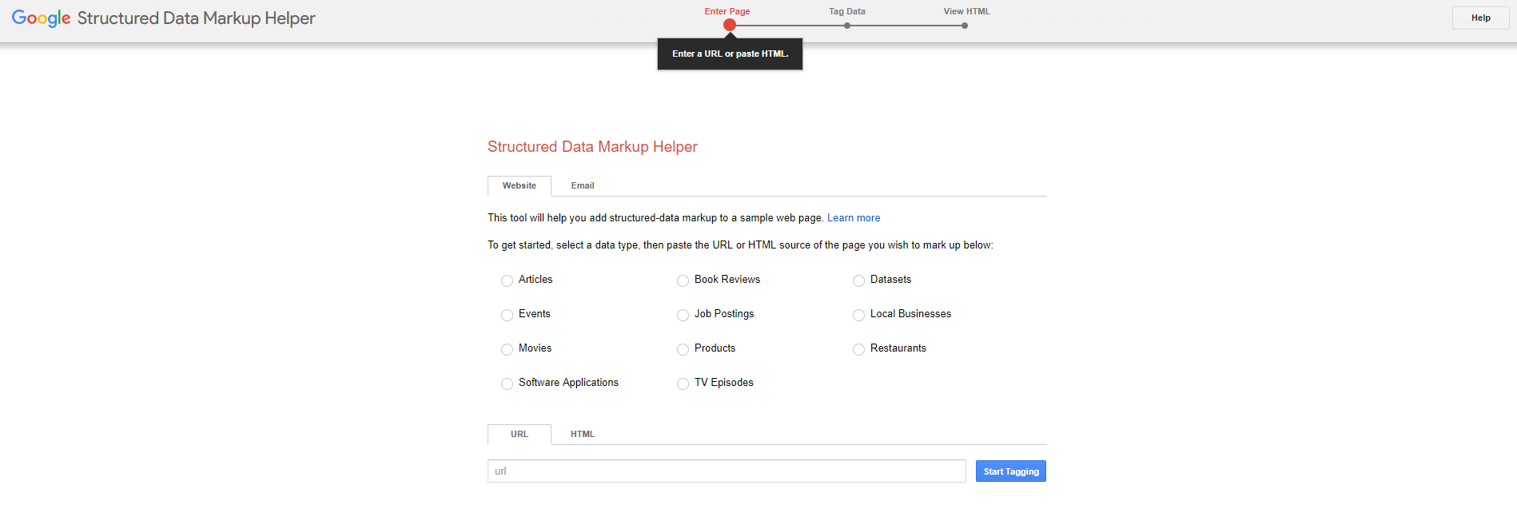Select Software Applications radio button
Viewport: 1517px width, 505px height.
507,384
